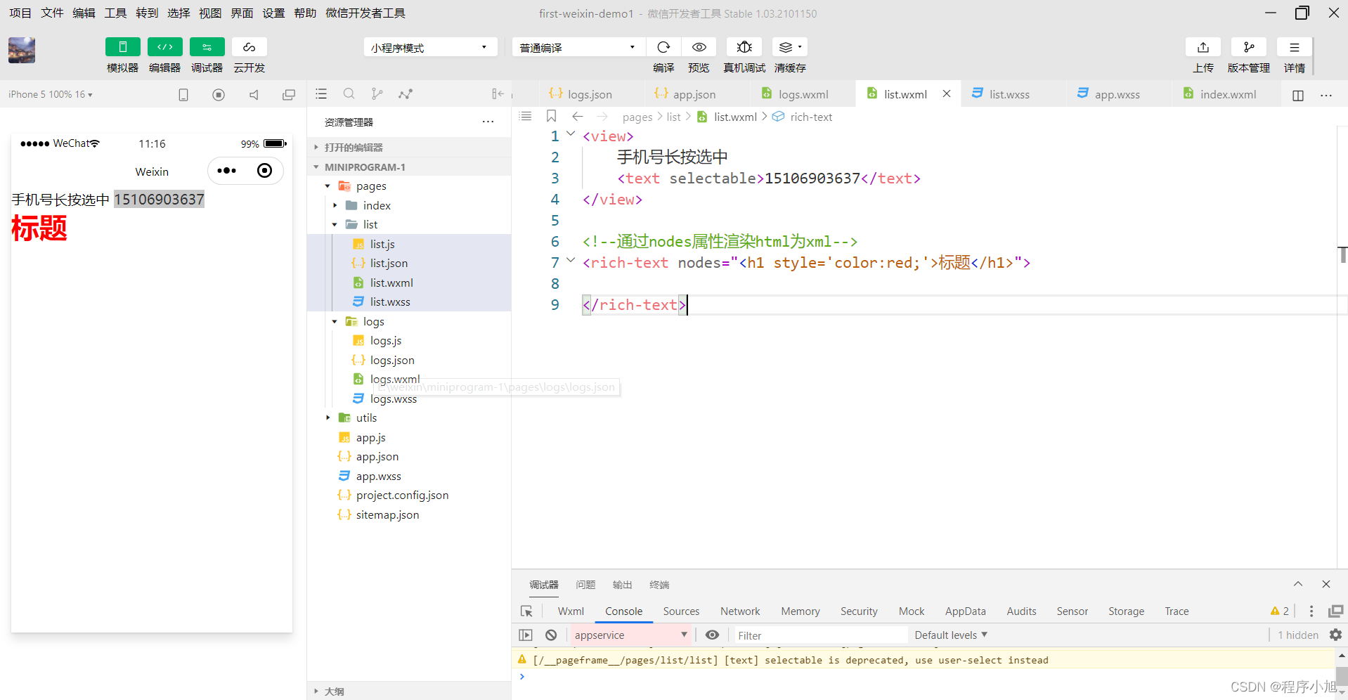Click the clear cache (清缓存) icon
This screenshot has width=1348, height=700.
point(789,47)
